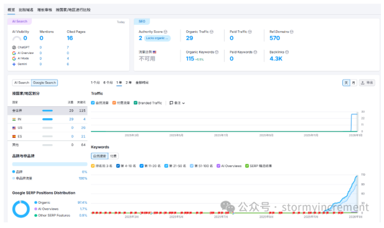This screenshot has height=228, width=384.
Task: Select the 自然搜索 keywords button
Action: (100, 156)
